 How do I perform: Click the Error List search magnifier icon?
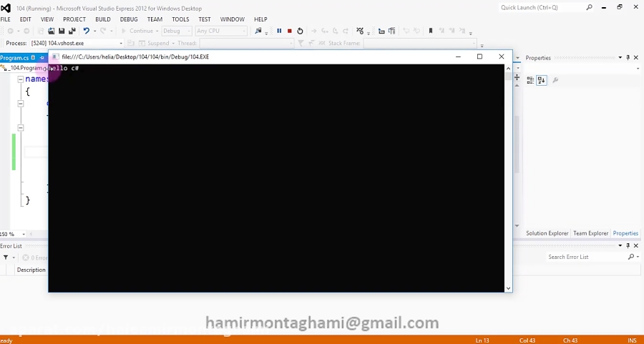pos(631,257)
